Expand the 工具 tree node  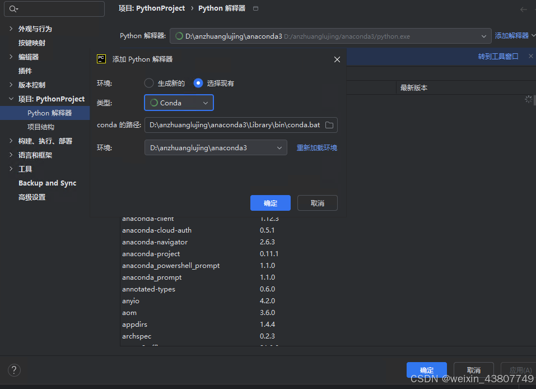click(11, 169)
